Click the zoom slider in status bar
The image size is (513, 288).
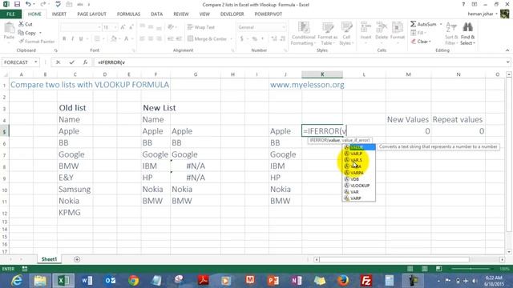click(x=471, y=269)
